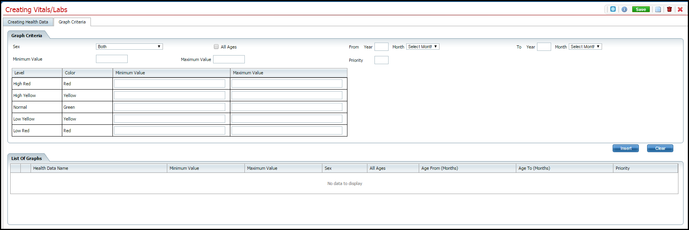This screenshot has height=230, width=689.
Task: Focus the From Year input field
Action: tap(381, 47)
